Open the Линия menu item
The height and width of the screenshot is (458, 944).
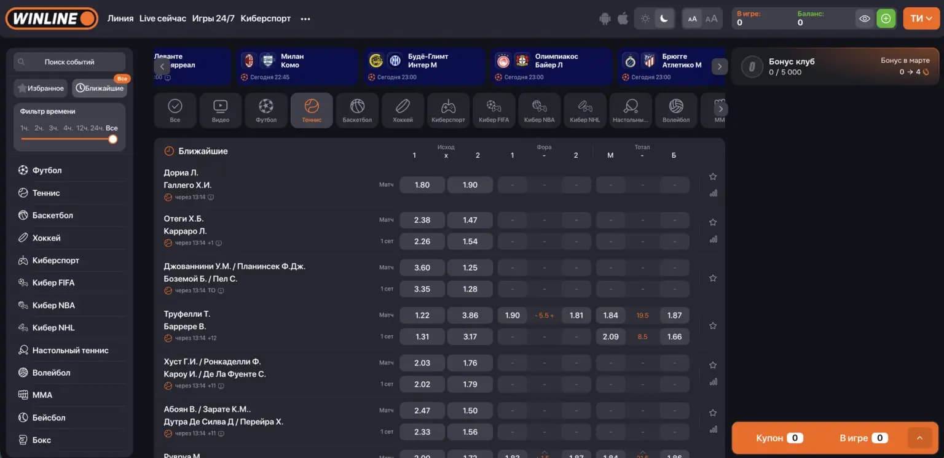(120, 18)
